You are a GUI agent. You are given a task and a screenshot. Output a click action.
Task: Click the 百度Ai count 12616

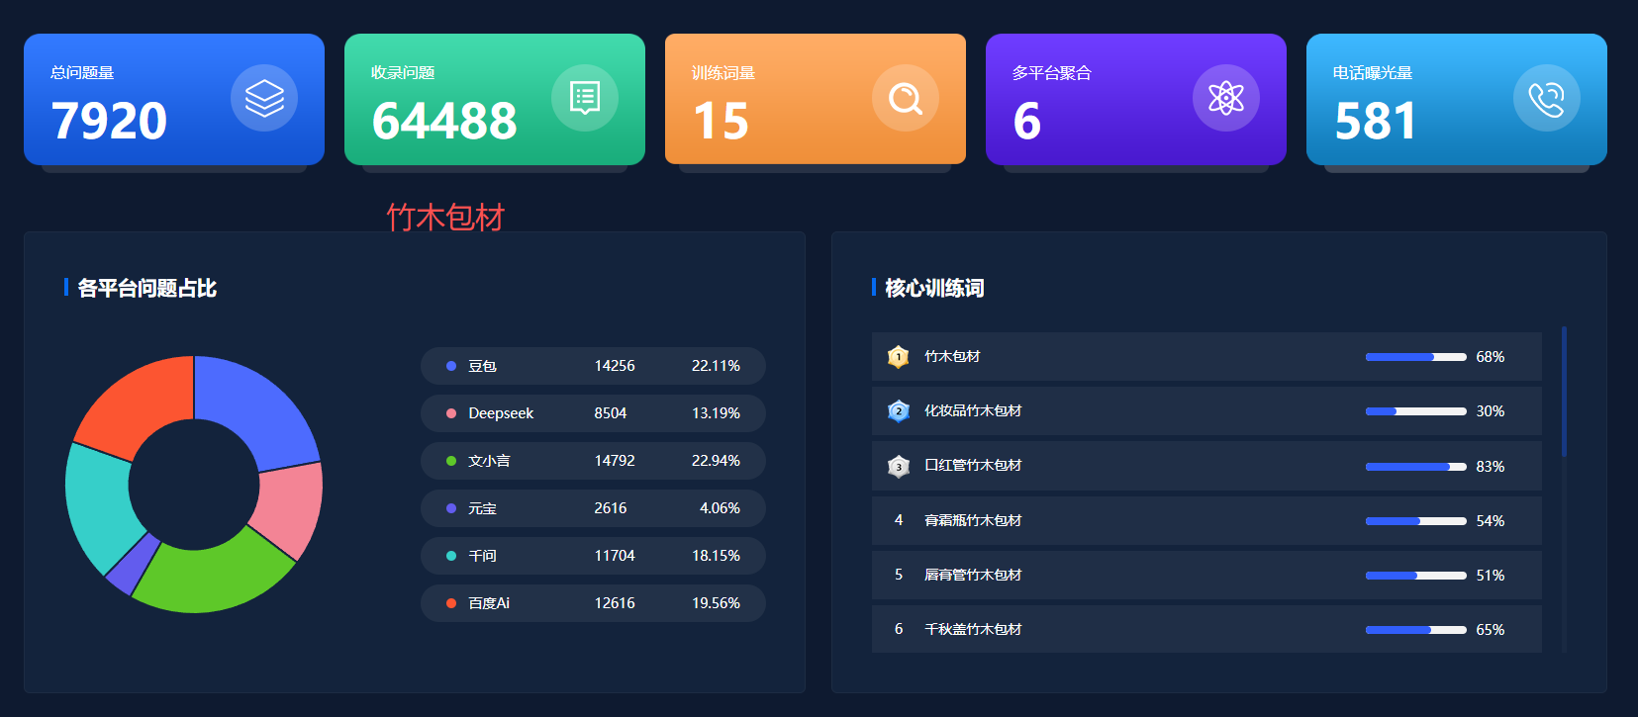[x=615, y=603]
